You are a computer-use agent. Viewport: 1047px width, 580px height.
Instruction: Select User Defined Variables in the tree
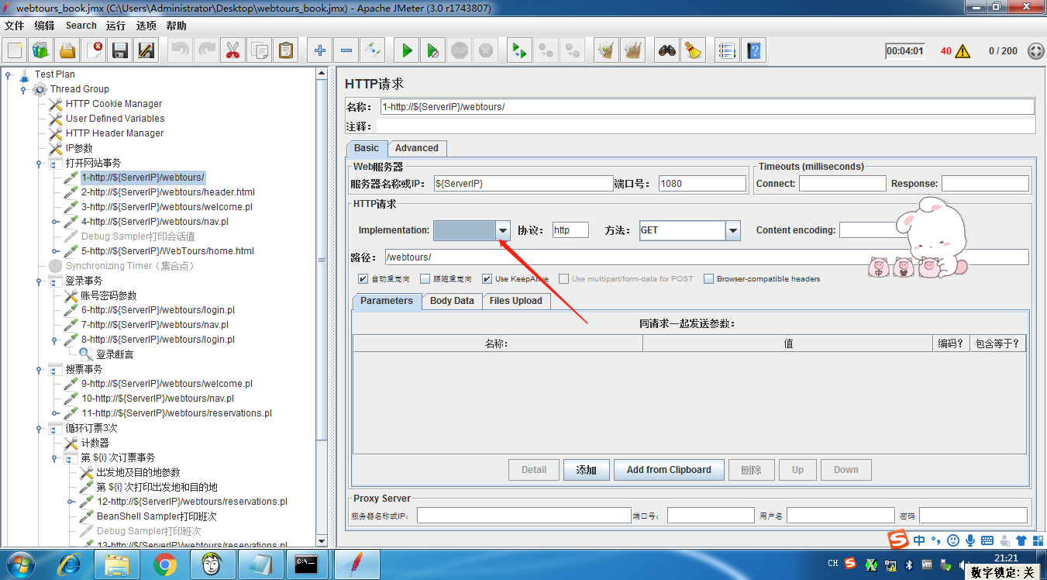115,119
